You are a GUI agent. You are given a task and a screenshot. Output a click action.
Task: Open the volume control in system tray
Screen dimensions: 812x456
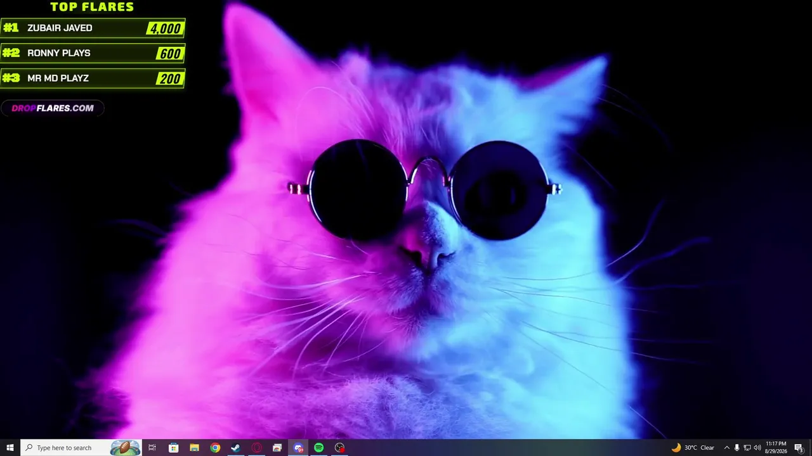pyautogui.click(x=757, y=448)
